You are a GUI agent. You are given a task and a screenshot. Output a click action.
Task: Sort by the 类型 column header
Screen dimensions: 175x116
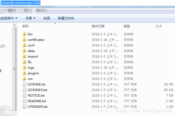click(127, 26)
